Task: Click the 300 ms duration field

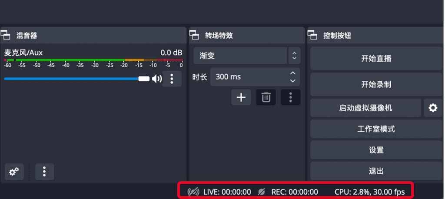Action: (x=248, y=77)
